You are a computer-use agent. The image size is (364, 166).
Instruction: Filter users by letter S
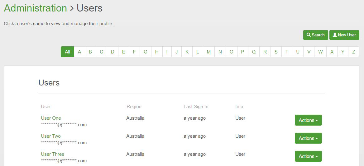(276, 52)
